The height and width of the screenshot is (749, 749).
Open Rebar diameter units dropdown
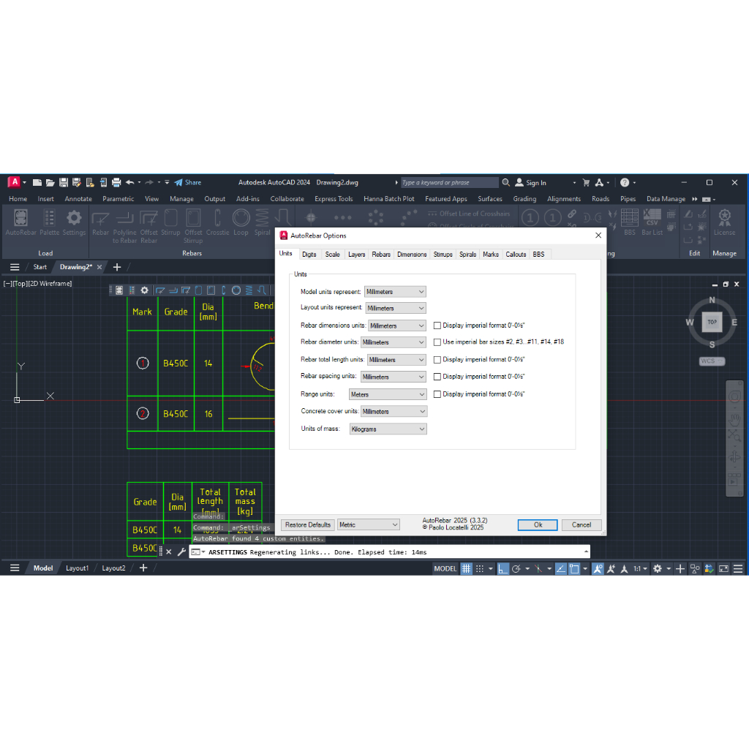(x=393, y=342)
